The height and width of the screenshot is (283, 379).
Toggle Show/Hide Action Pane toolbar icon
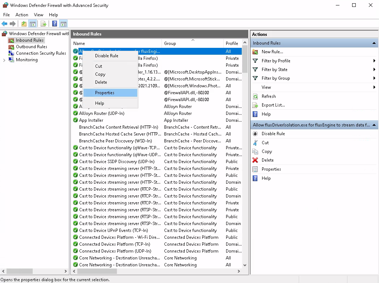pos(63,24)
